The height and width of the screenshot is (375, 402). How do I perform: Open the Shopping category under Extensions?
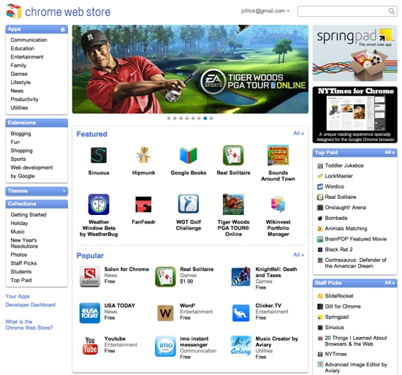point(21,151)
